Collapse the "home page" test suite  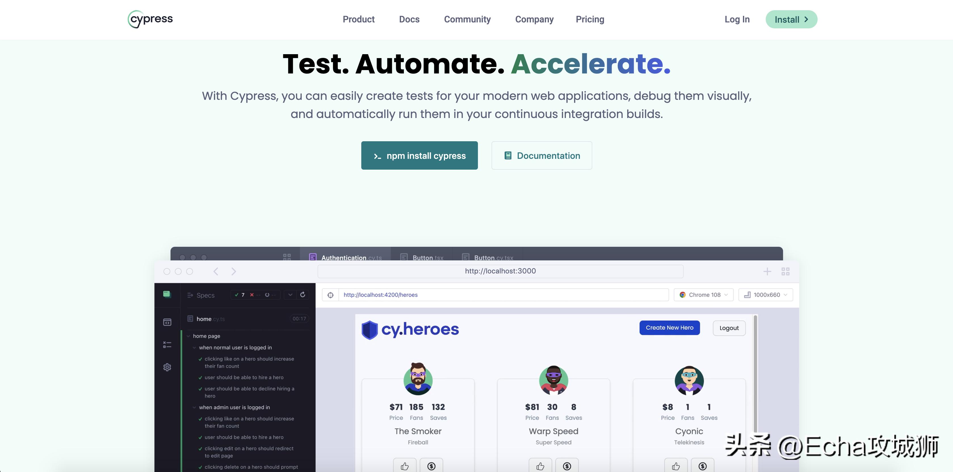(189, 336)
